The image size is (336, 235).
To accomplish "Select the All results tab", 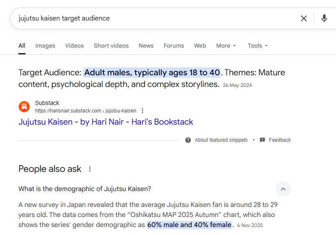I will click(22, 46).
